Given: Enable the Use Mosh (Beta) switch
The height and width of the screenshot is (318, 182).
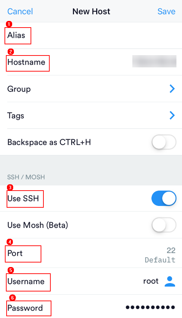Looking at the screenshot, I should (164, 225).
